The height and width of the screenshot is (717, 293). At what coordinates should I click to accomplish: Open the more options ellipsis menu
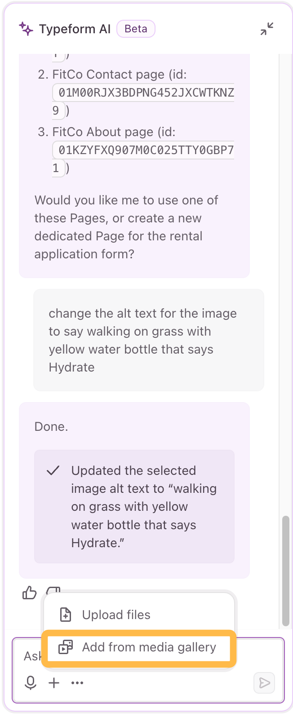(77, 683)
